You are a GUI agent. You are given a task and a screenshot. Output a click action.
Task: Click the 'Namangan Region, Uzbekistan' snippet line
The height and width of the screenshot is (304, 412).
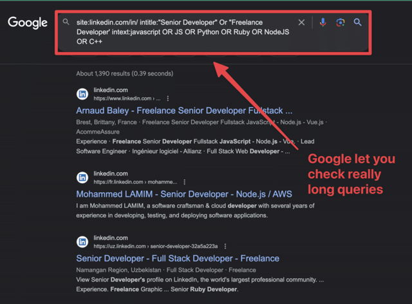[166, 270]
